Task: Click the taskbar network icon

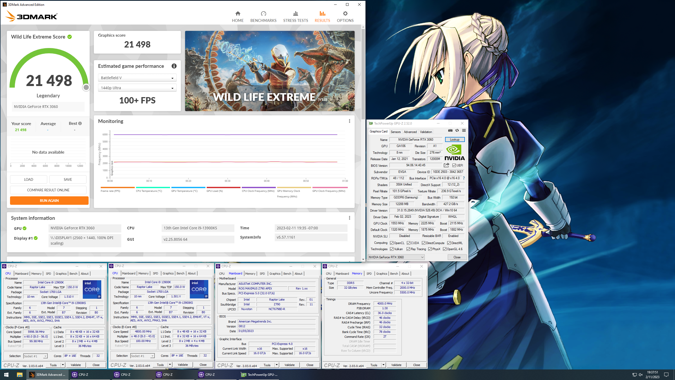Action: [634, 375]
